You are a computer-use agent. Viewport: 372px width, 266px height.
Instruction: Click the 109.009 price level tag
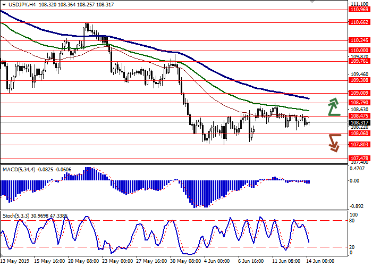[x=359, y=93]
